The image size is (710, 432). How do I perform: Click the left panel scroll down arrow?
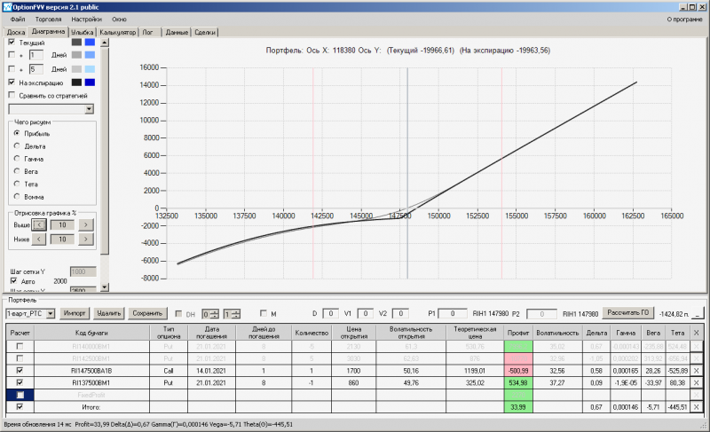(105, 287)
